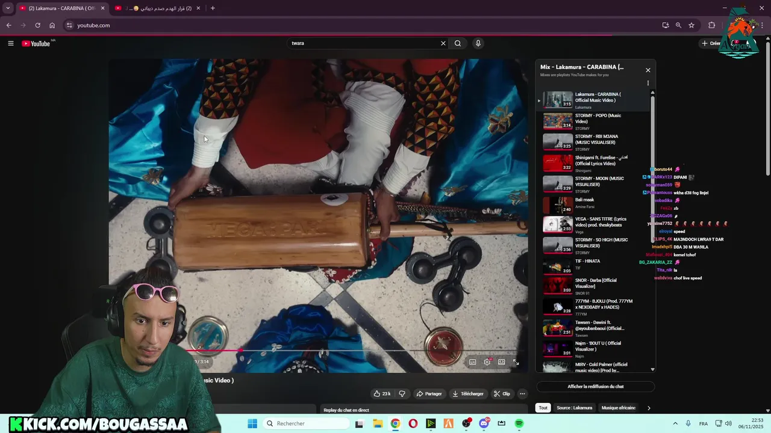Like the video with 23 k likes
Viewport: 771px width, 433px height.
382,394
